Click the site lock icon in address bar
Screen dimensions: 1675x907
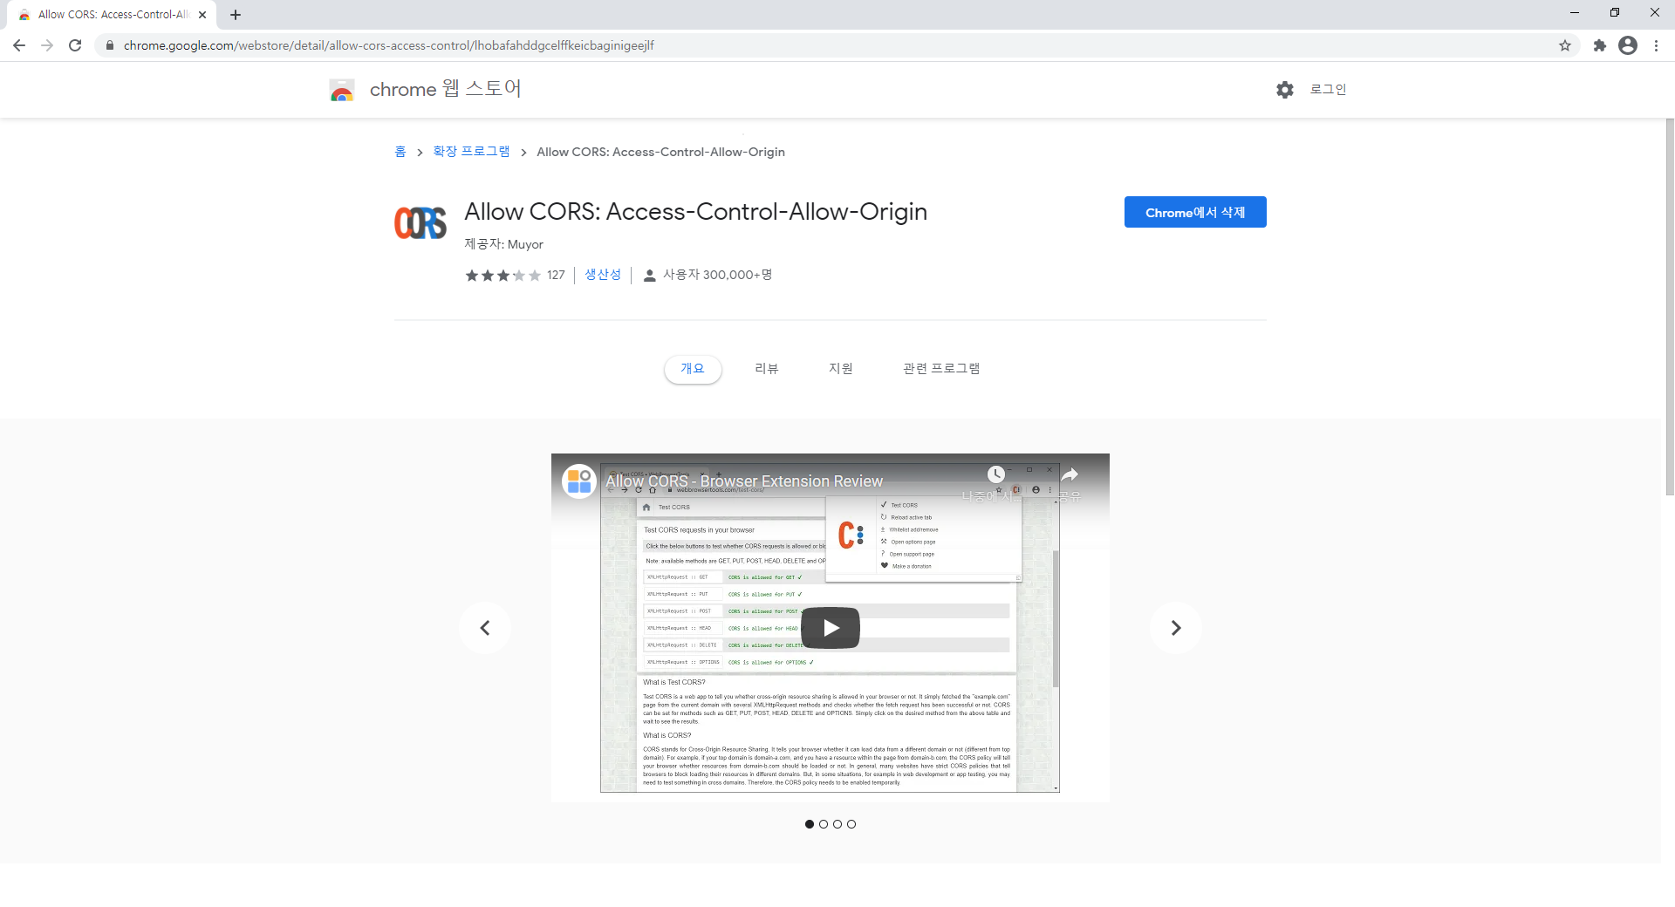point(110,45)
